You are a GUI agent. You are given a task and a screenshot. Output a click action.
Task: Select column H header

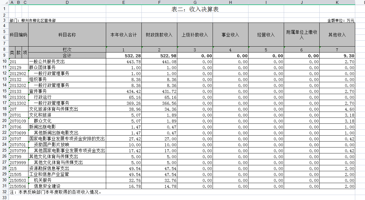tap(230, 2)
